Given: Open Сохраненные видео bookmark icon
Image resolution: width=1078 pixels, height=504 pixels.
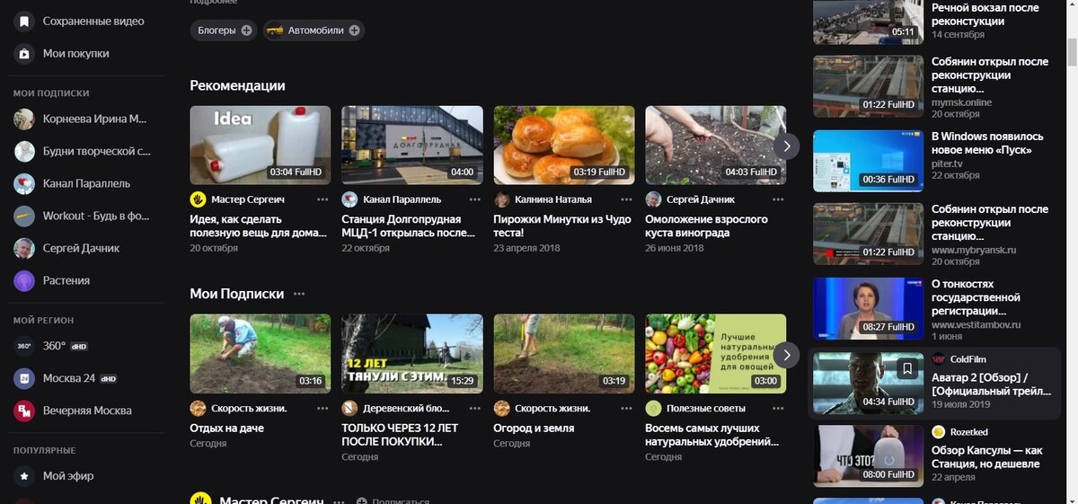Looking at the screenshot, I should tap(24, 21).
